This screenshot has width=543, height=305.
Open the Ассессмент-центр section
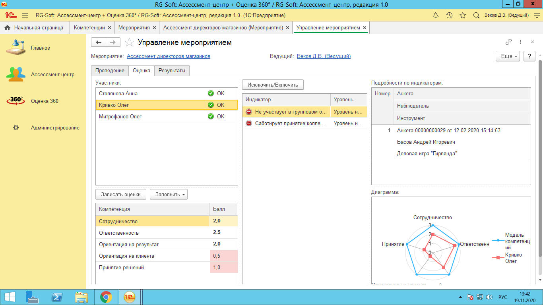(x=52, y=75)
